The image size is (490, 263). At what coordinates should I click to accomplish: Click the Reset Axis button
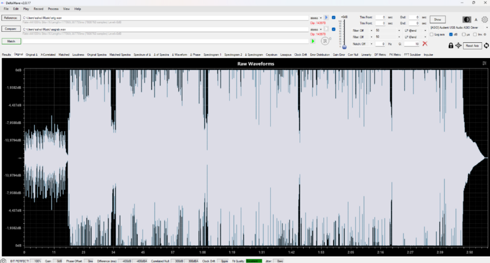point(472,45)
